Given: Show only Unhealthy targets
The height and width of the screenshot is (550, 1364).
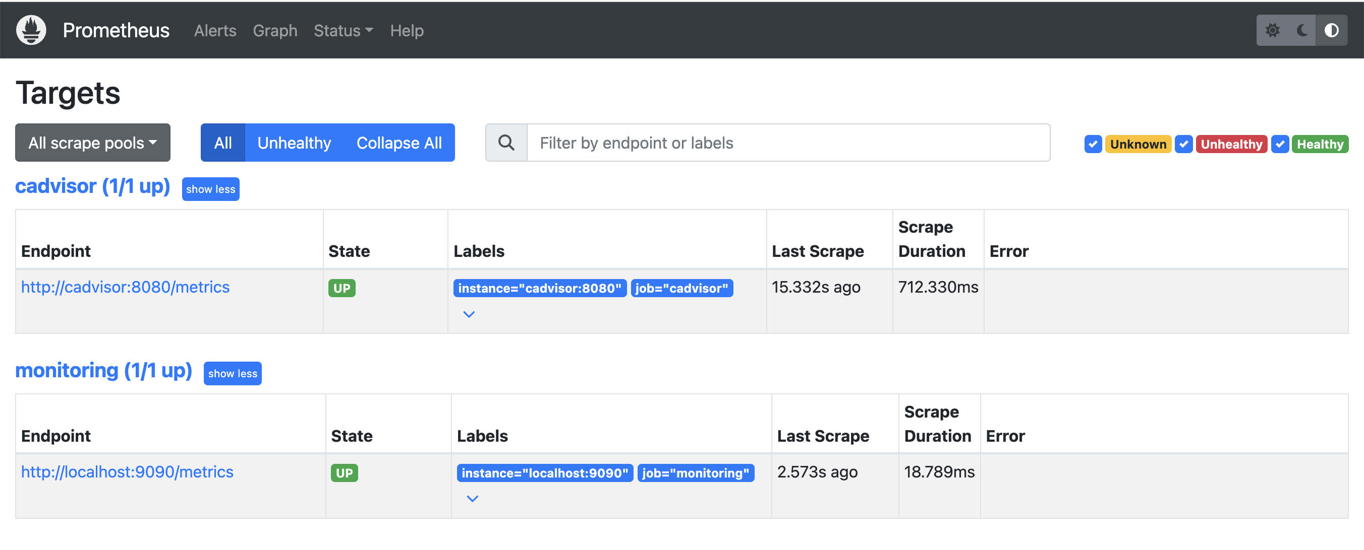Looking at the screenshot, I should coord(294,143).
